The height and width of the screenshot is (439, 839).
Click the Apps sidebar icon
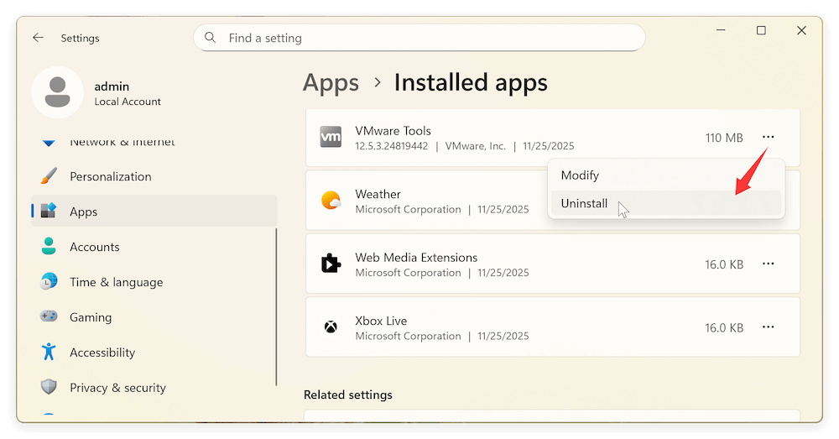tap(49, 211)
